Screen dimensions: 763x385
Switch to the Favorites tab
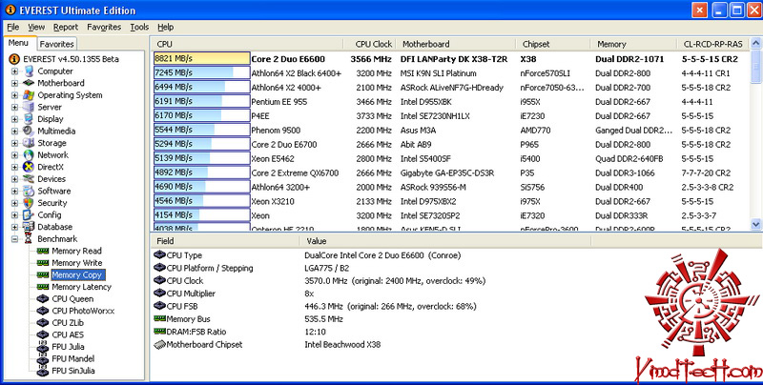pyautogui.click(x=56, y=44)
